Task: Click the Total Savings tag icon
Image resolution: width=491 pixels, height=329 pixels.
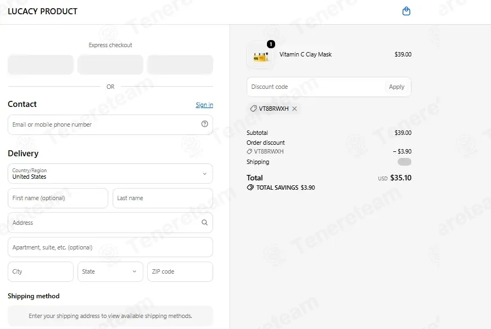Action: [x=250, y=188]
